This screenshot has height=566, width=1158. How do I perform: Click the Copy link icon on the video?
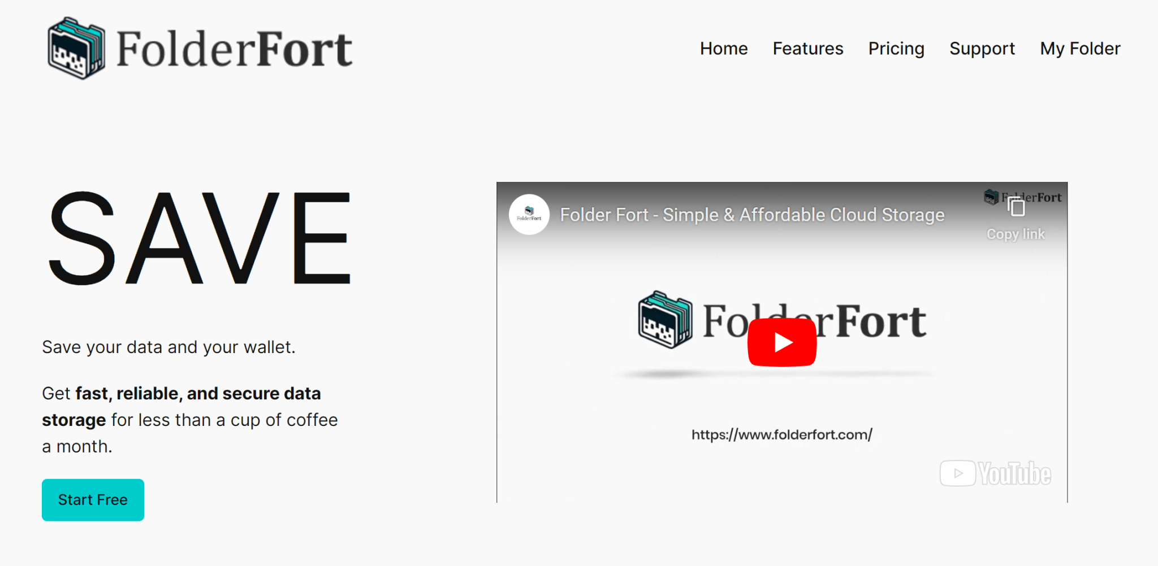coord(1016,207)
